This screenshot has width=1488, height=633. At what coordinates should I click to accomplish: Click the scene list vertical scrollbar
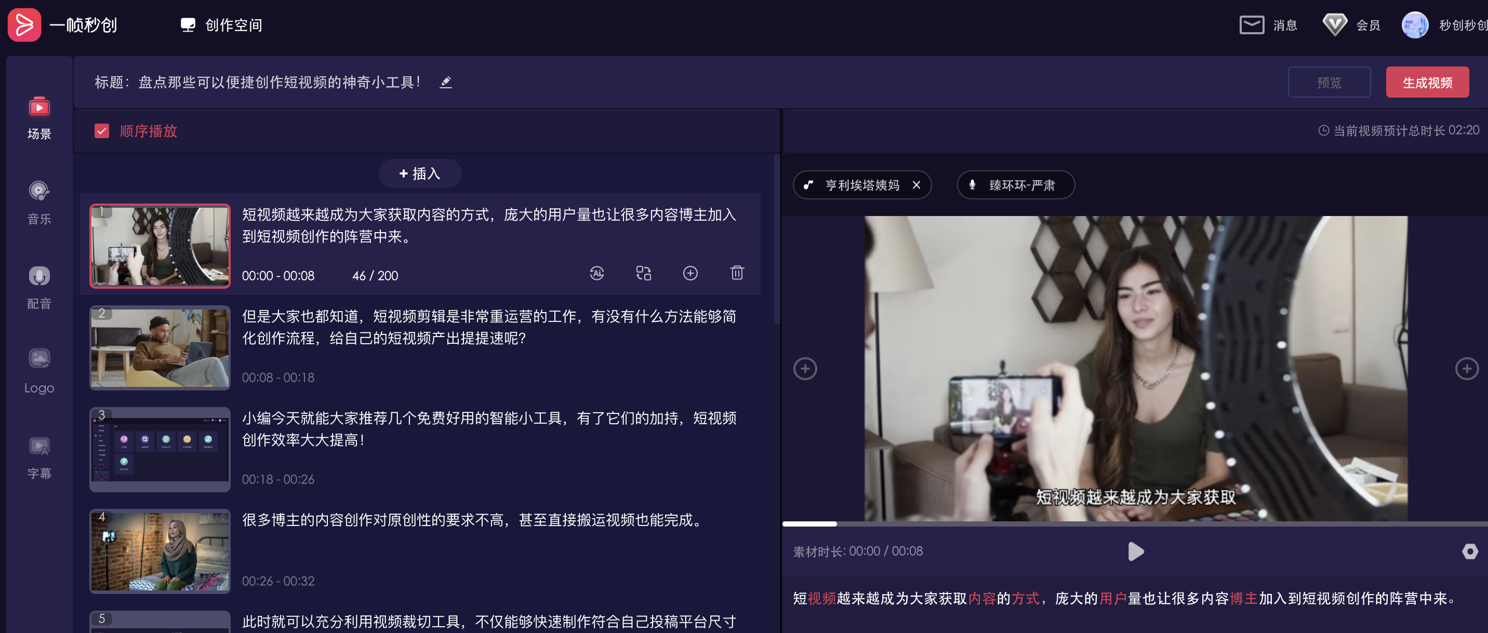[776, 240]
